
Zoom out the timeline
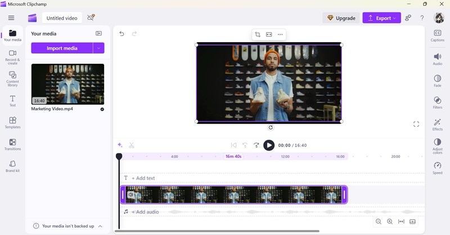tap(379, 221)
